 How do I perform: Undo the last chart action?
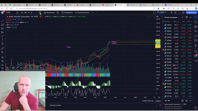(x=93, y=13)
